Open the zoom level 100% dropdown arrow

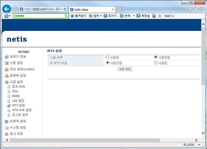199,145
